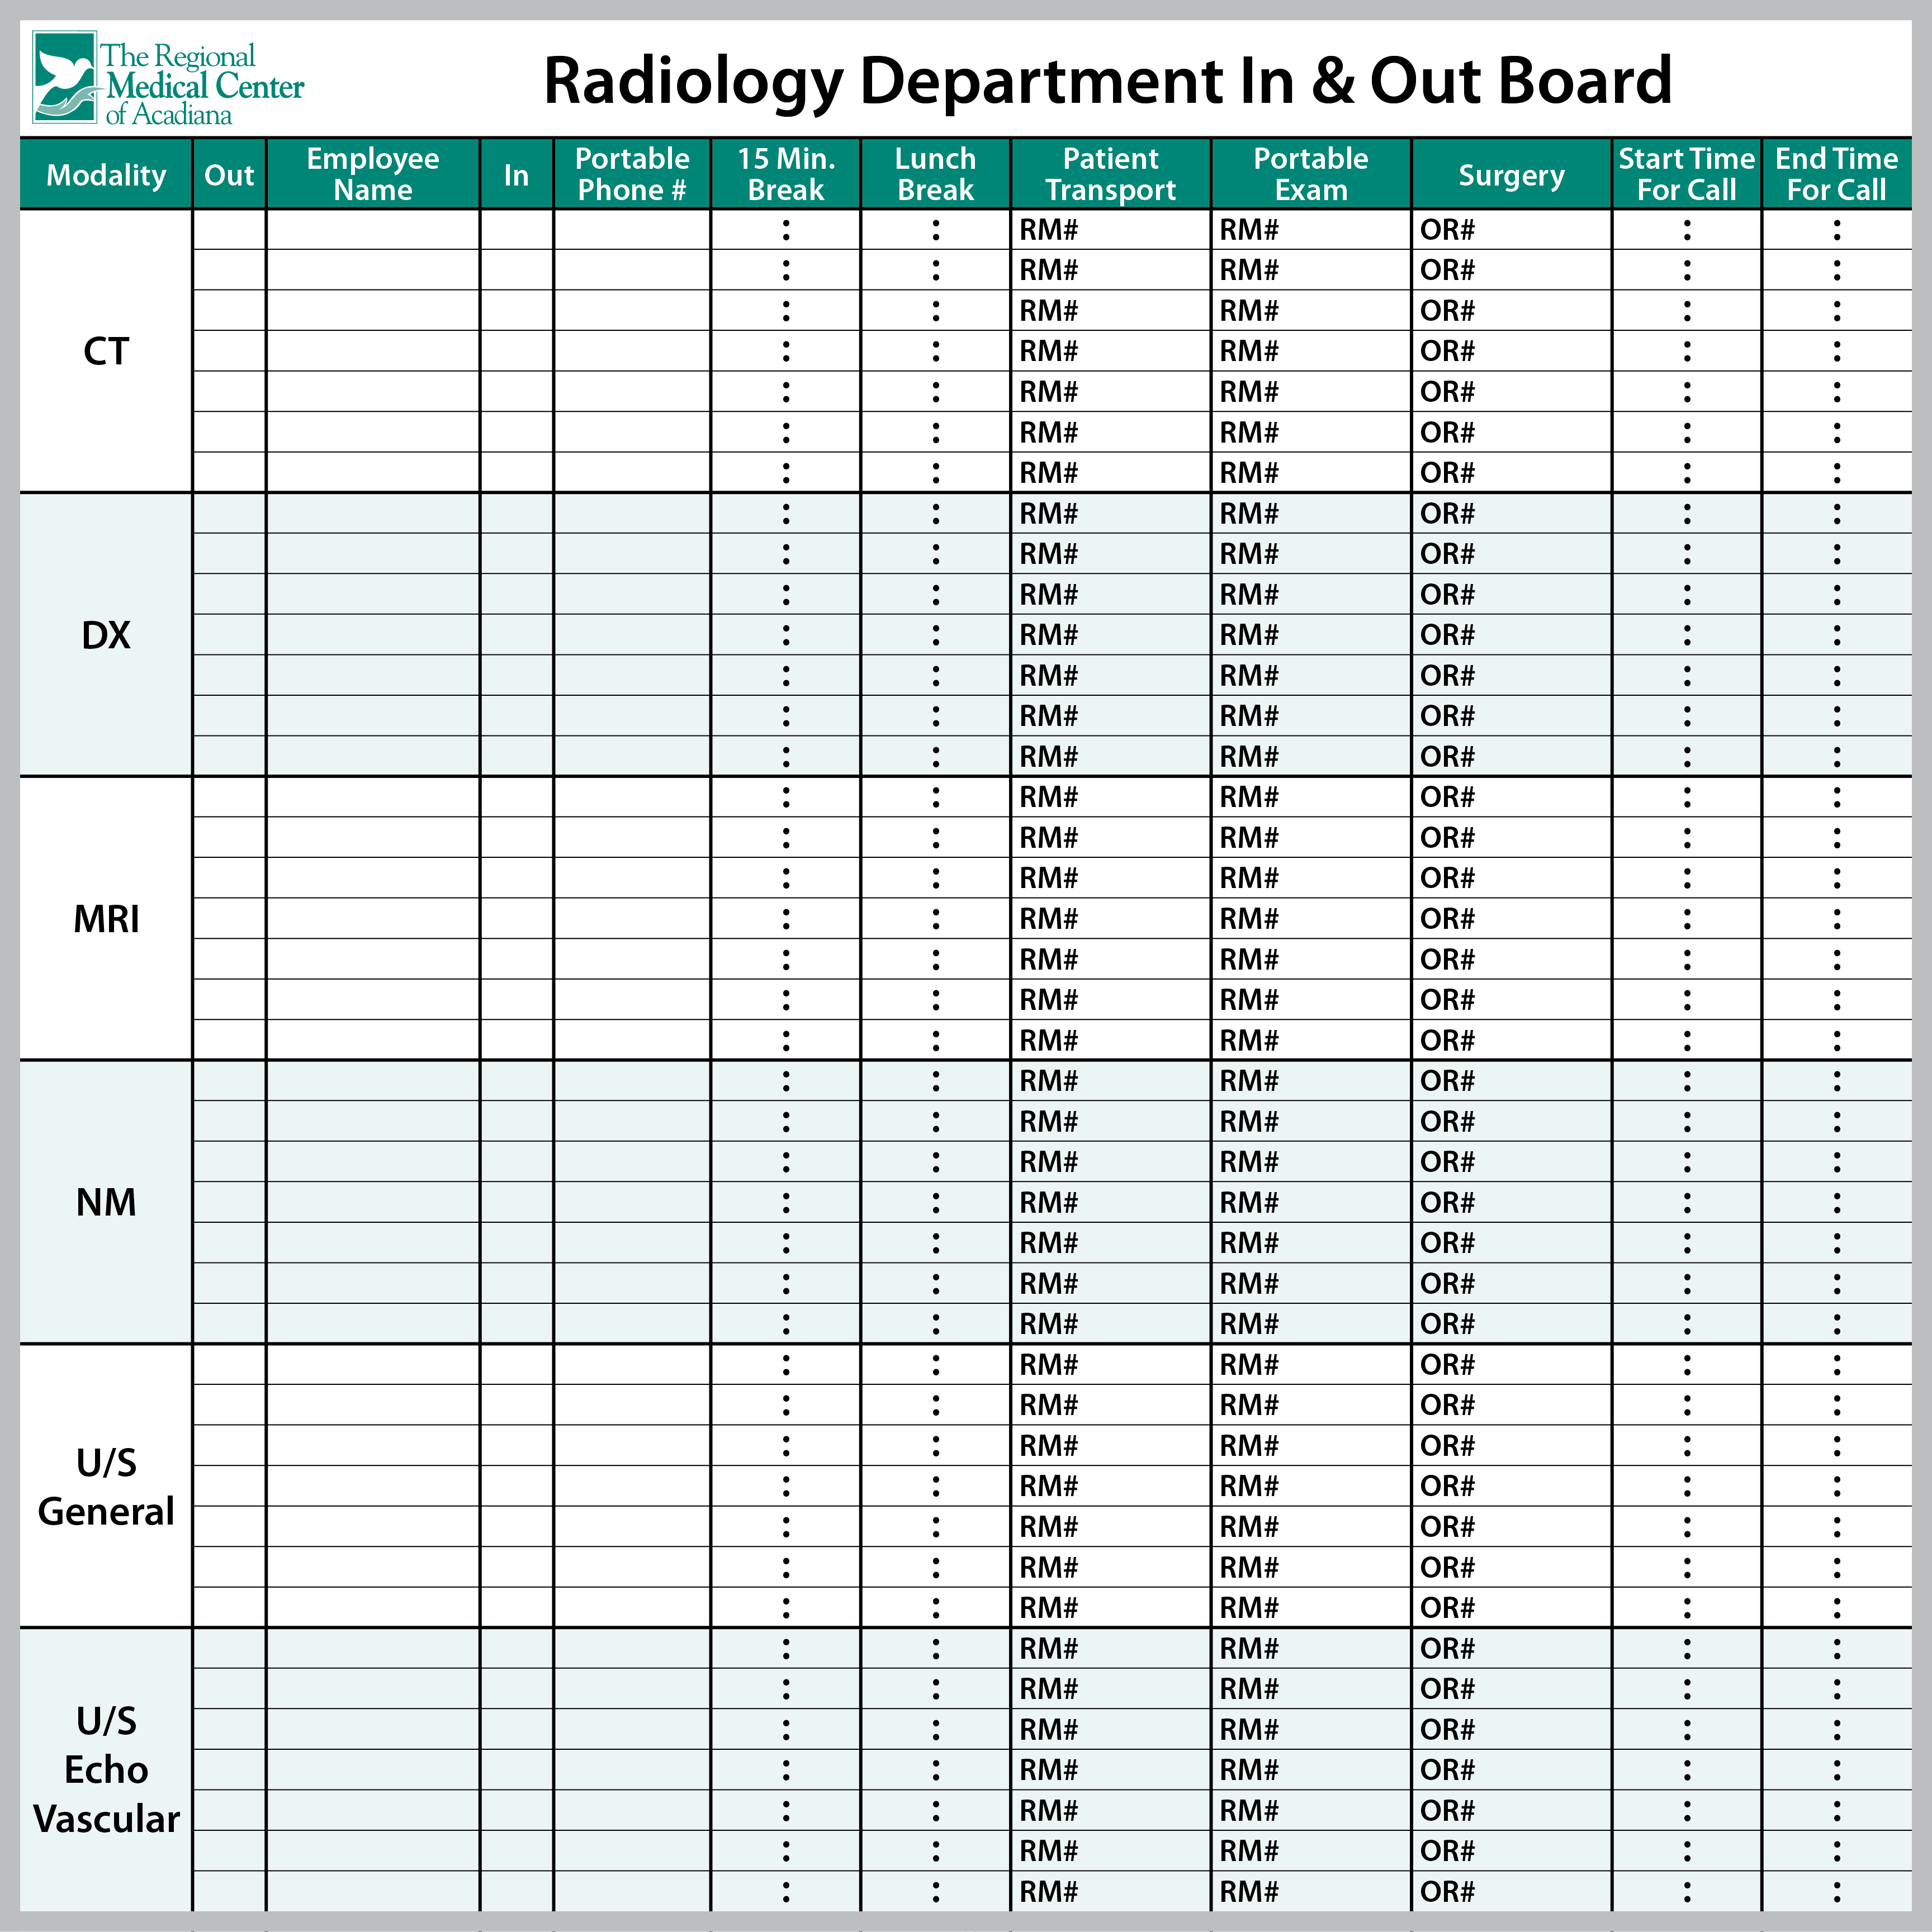
Task: Click the 'Radiology Department In & Out Board' title
Action: click(1107, 80)
